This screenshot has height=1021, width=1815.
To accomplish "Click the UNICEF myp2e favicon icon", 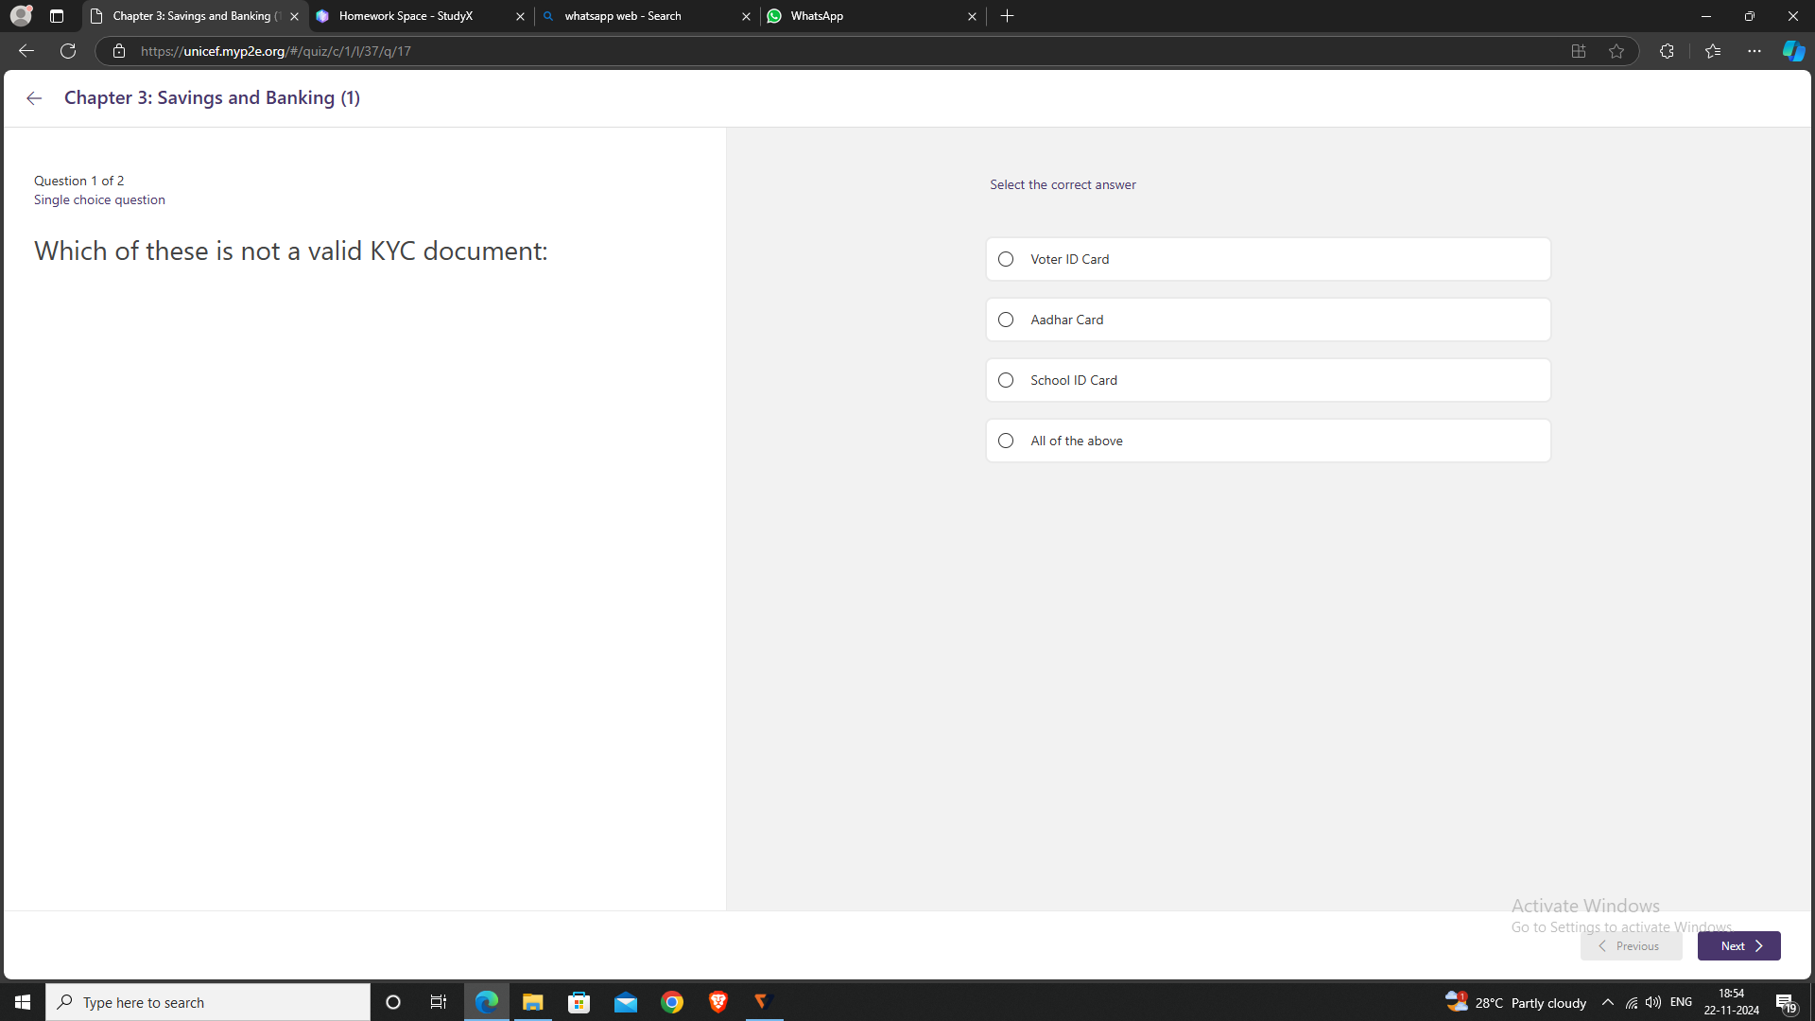I will coord(98,15).
